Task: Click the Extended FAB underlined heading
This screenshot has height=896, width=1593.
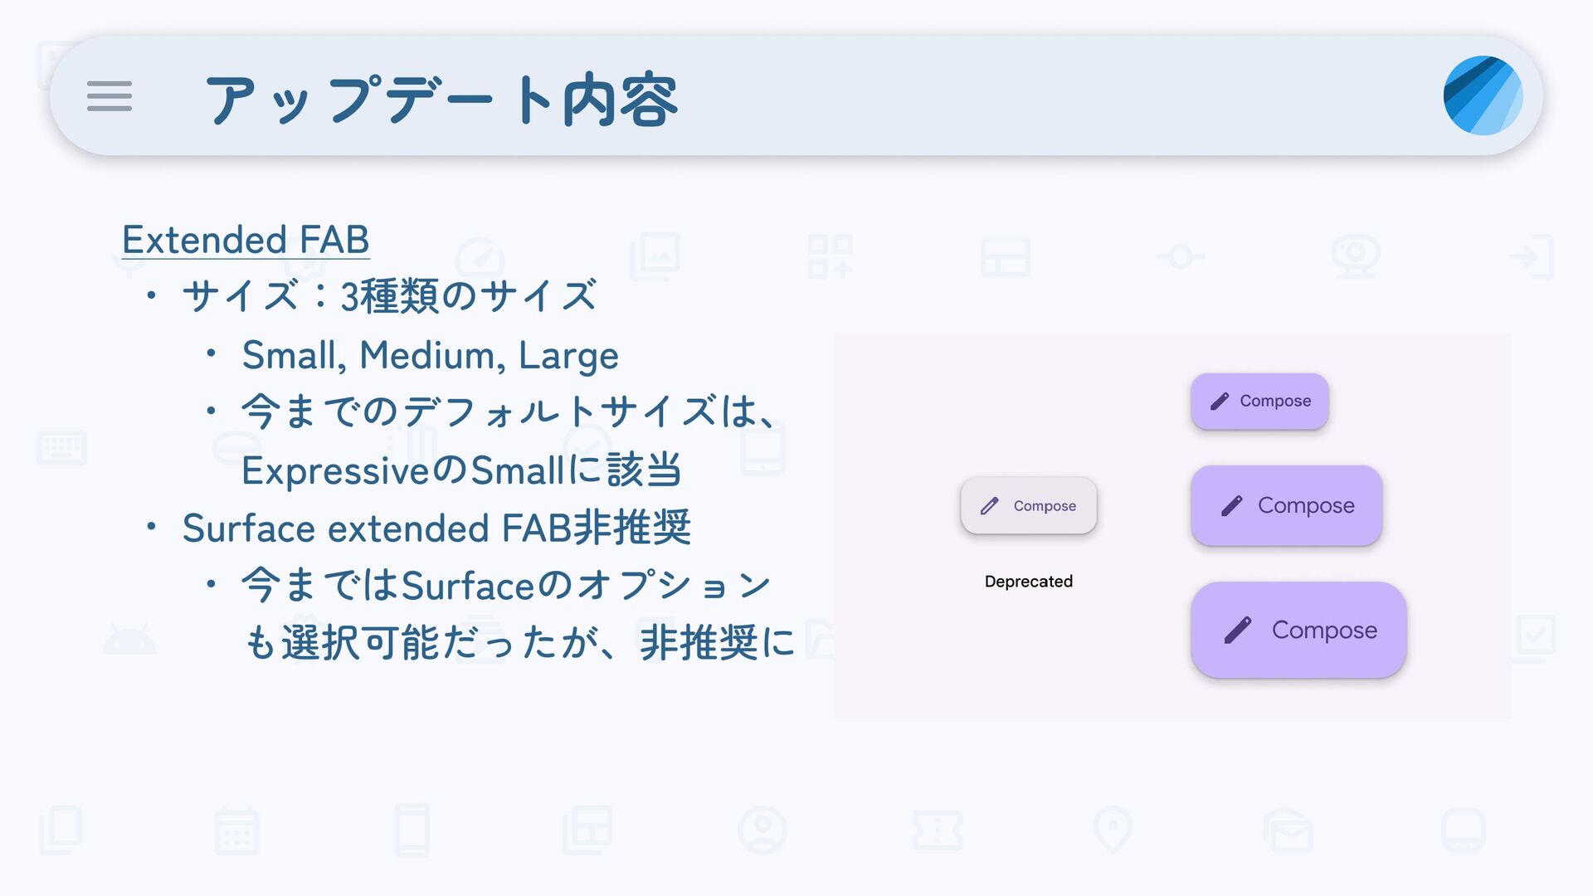Action: point(246,240)
